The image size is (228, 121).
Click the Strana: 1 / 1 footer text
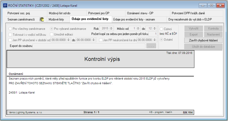click(91, 112)
